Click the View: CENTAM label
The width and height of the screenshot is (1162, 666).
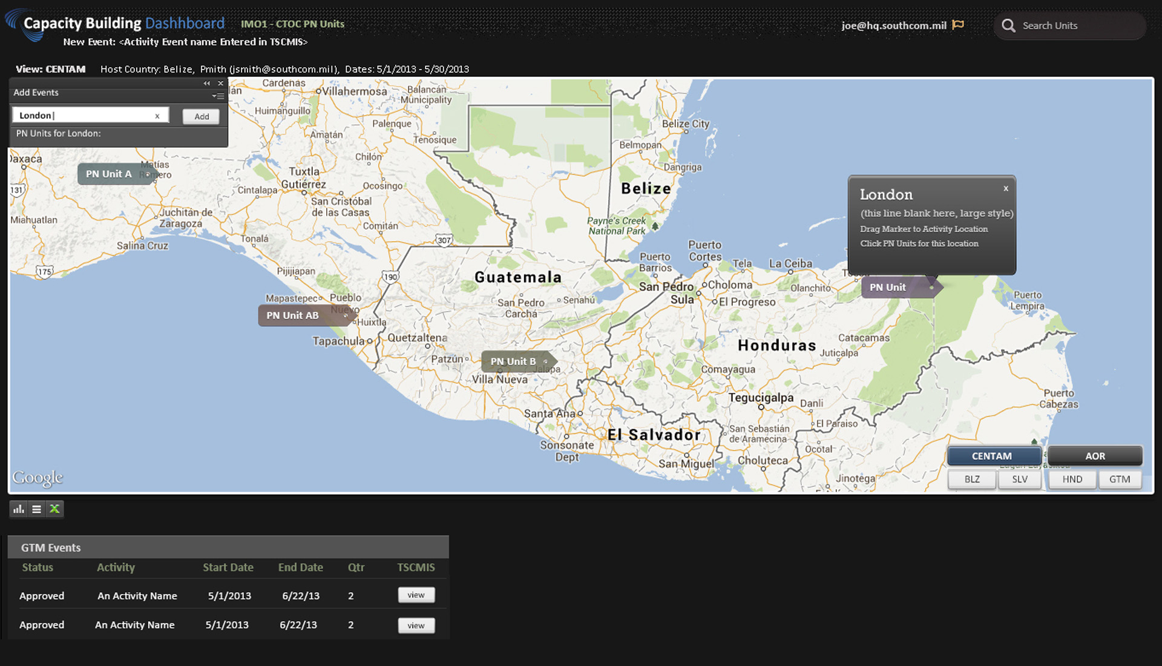(x=51, y=69)
